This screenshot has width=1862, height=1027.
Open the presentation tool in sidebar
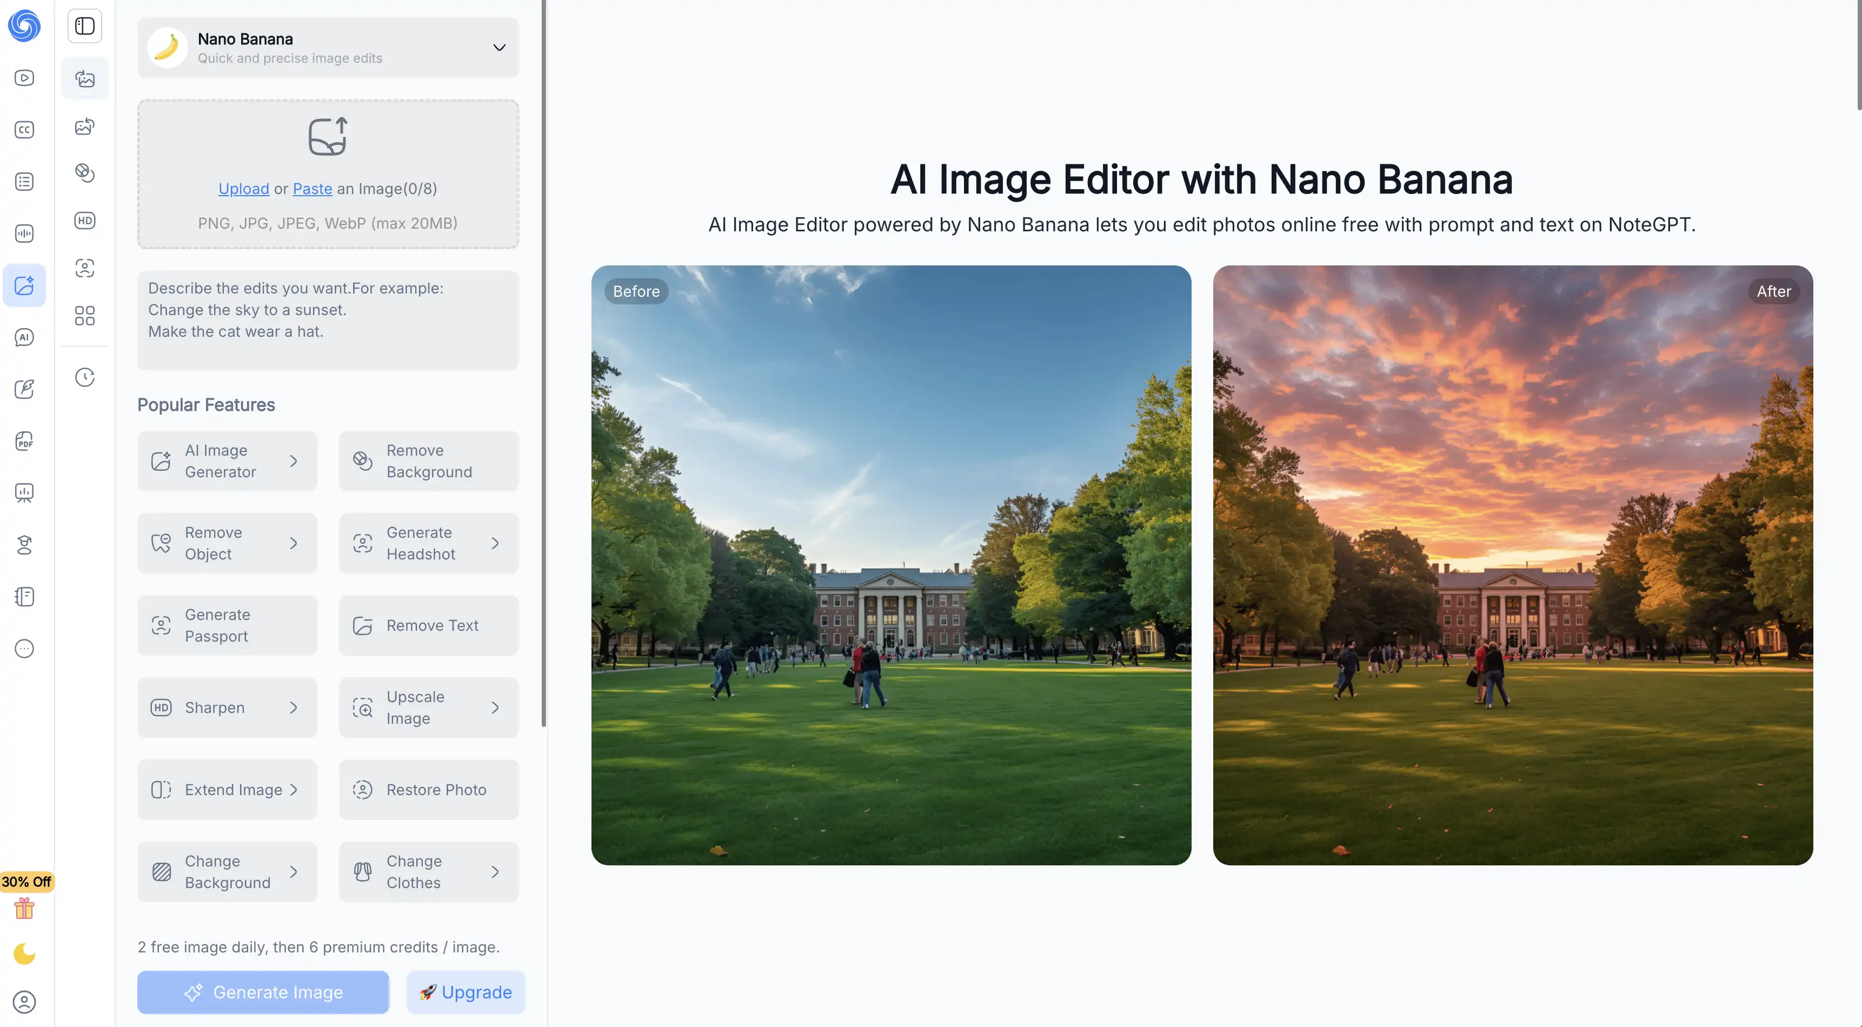[24, 493]
